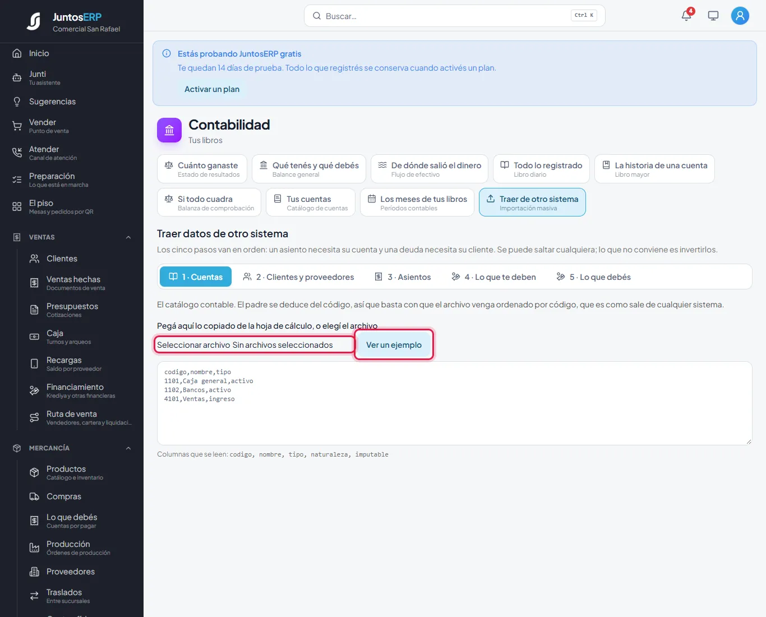Click the monitor display icon in header
The width and height of the screenshot is (766, 617).
[713, 16]
